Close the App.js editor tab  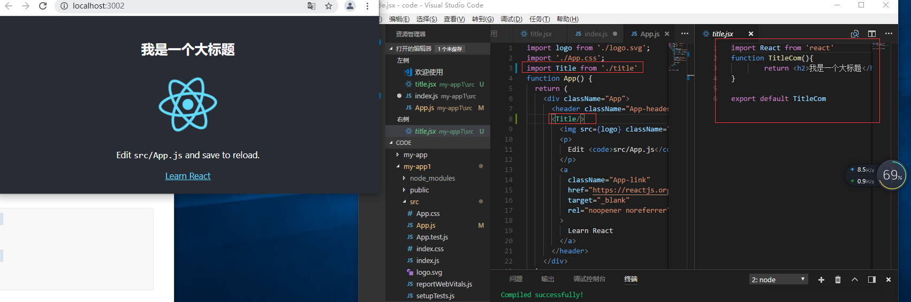click(x=667, y=34)
